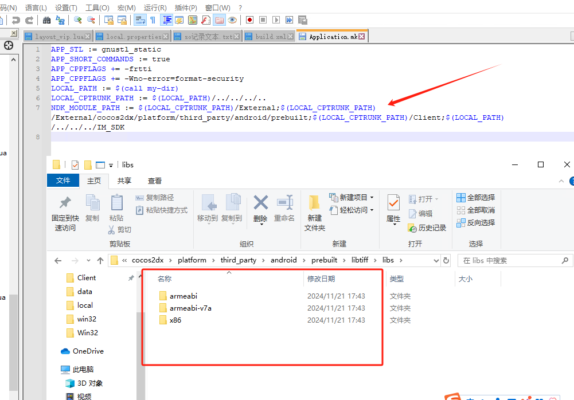
Task: Switch to the so记录文本.txt tab
Action: tap(208, 37)
